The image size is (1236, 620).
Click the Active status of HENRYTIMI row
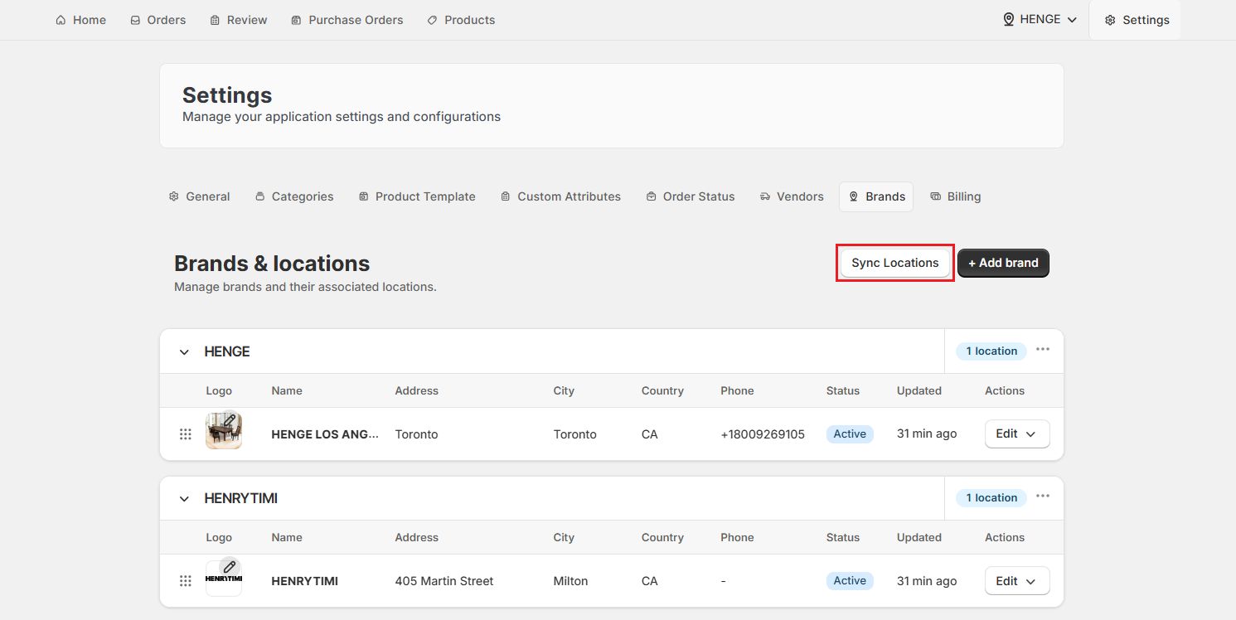point(850,581)
